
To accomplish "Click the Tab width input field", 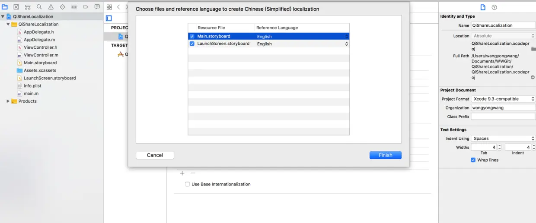I will [x=484, y=147].
